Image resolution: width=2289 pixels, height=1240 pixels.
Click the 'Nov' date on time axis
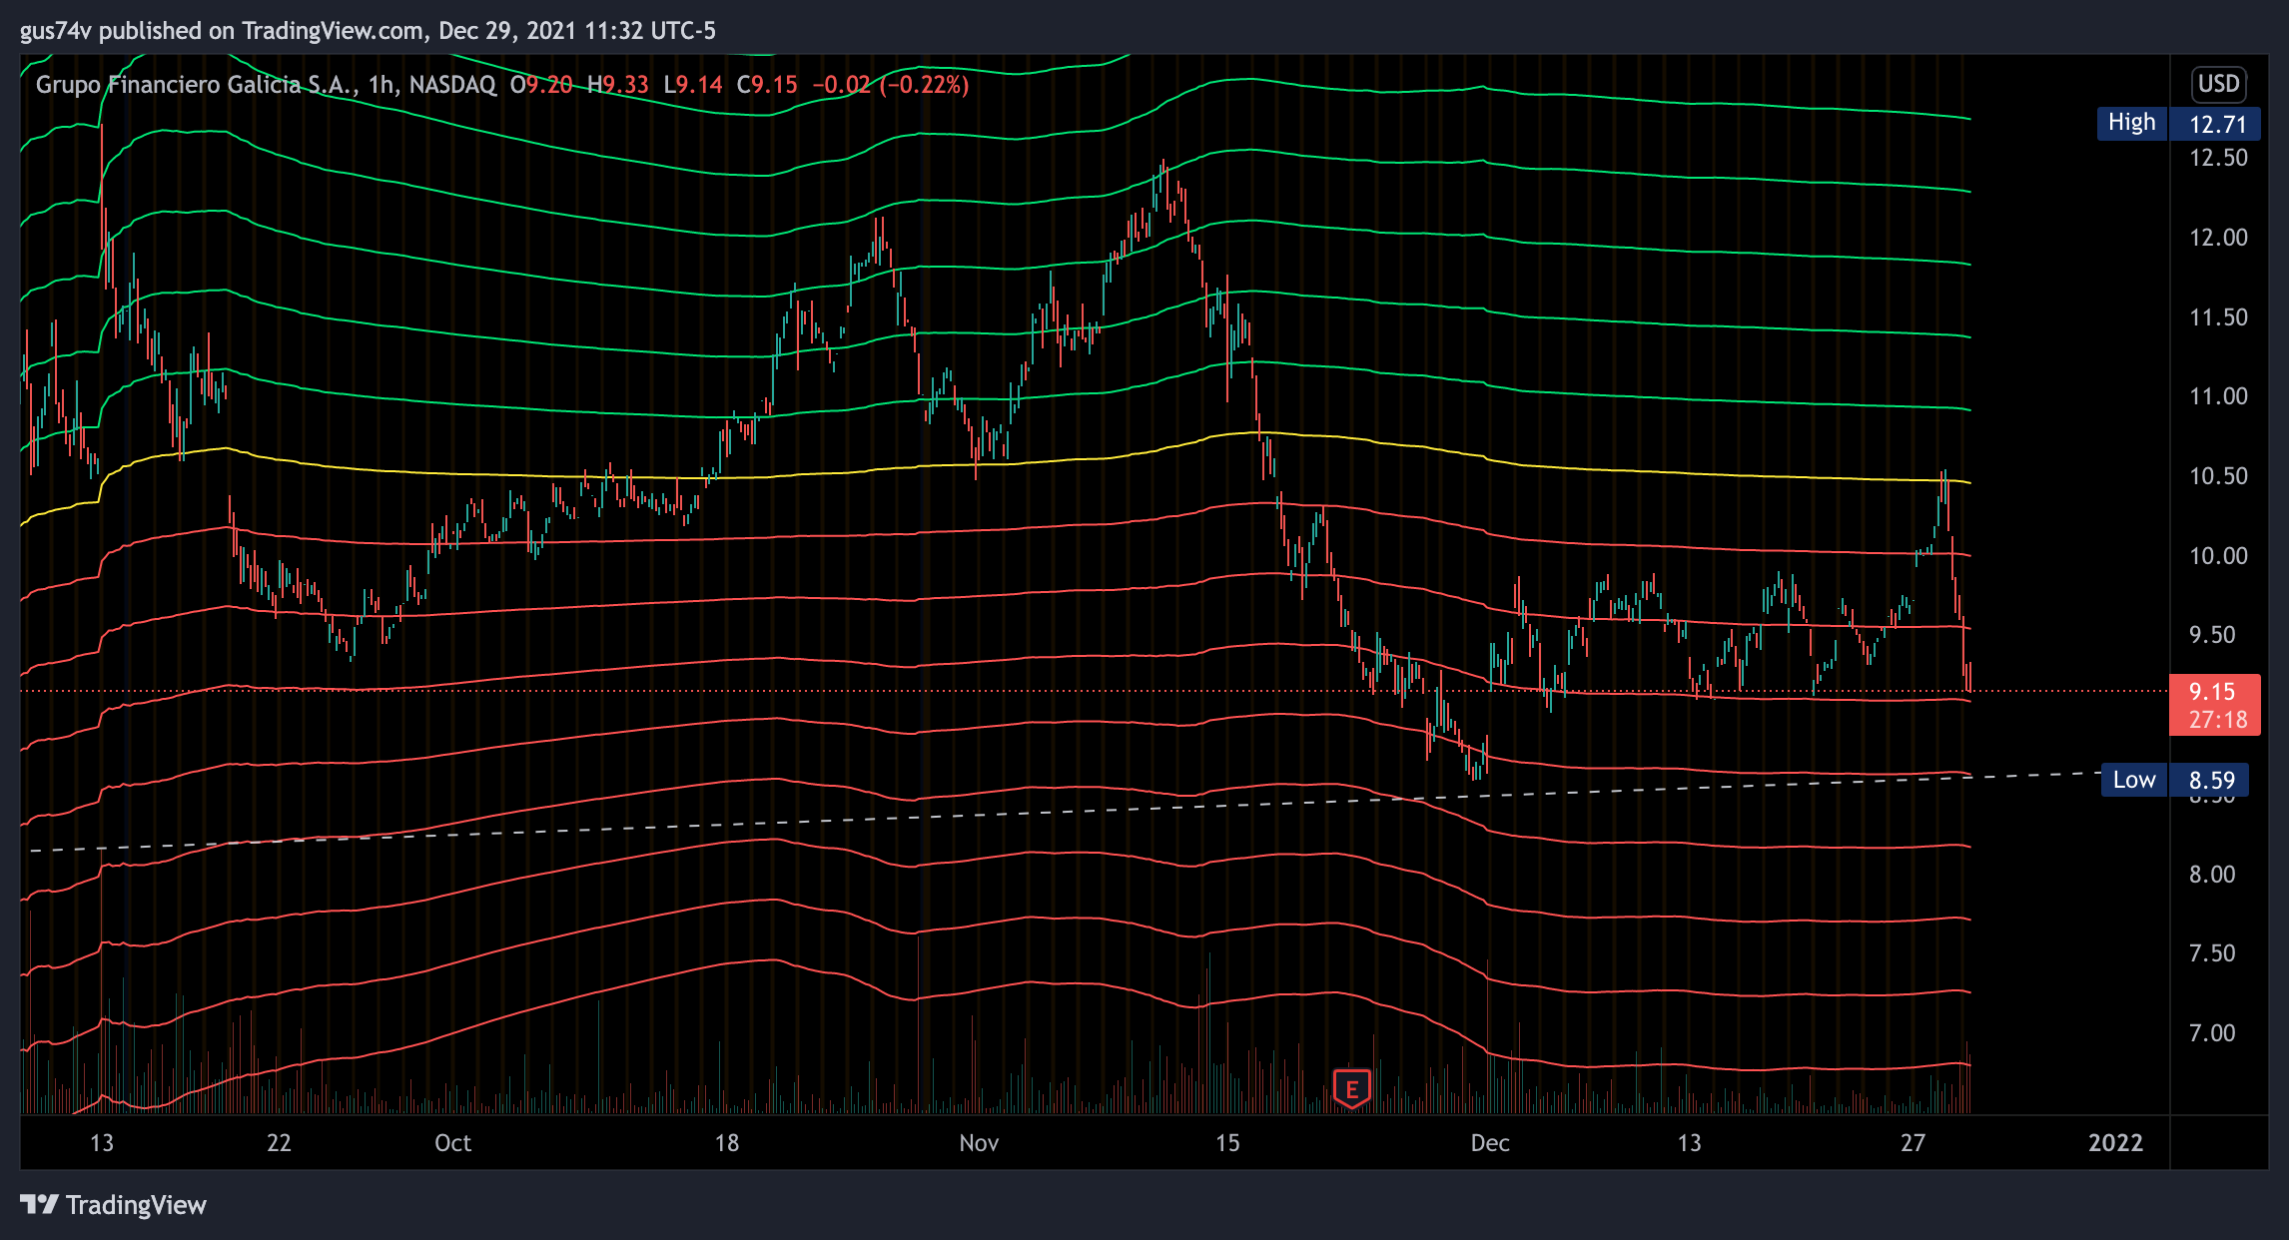(979, 1143)
